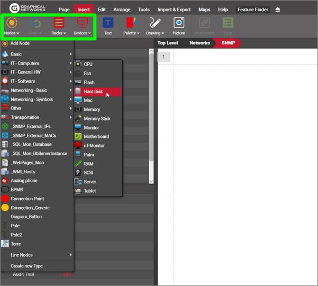Expand the Networking - Basic submenu
Screen dimensions: 318x286
tap(37, 90)
